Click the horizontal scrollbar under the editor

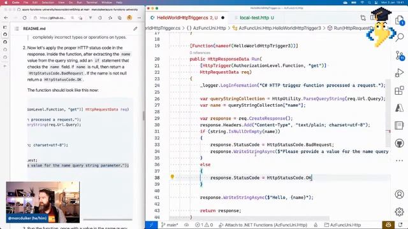pyautogui.click(x=249, y=218)
